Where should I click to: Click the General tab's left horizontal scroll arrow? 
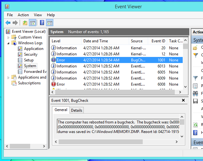pyautogui.click(x=56, y=142)
